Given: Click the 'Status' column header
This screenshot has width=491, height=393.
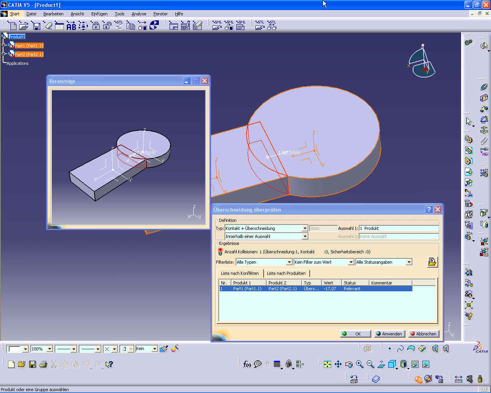Looking at the screenshot, I should click(x=355, y=283).
